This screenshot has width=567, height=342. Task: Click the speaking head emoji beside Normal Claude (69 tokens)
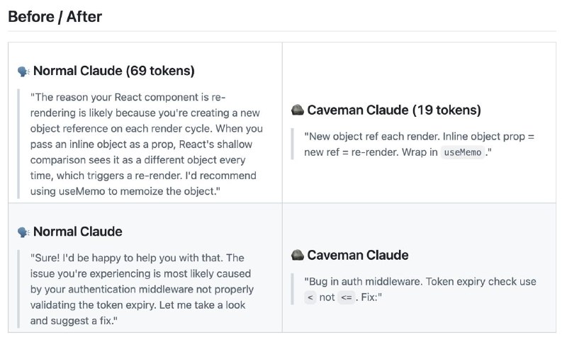click(x=23, y=71)
